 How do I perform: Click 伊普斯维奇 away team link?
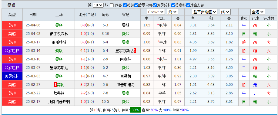pos(126,85)
